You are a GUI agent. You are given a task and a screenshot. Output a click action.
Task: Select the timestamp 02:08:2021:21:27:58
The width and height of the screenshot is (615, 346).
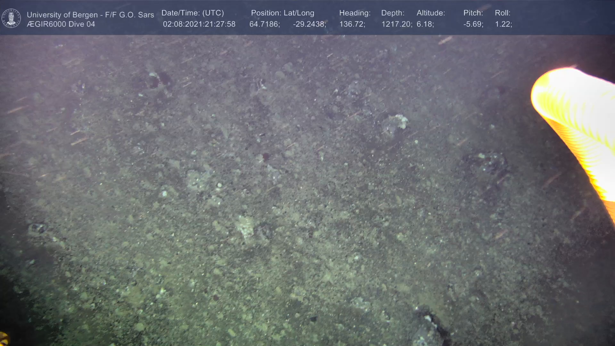coord(199,24)
